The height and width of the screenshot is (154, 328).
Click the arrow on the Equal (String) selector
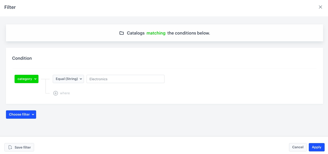pyautogui.click(x=81, y=79)
